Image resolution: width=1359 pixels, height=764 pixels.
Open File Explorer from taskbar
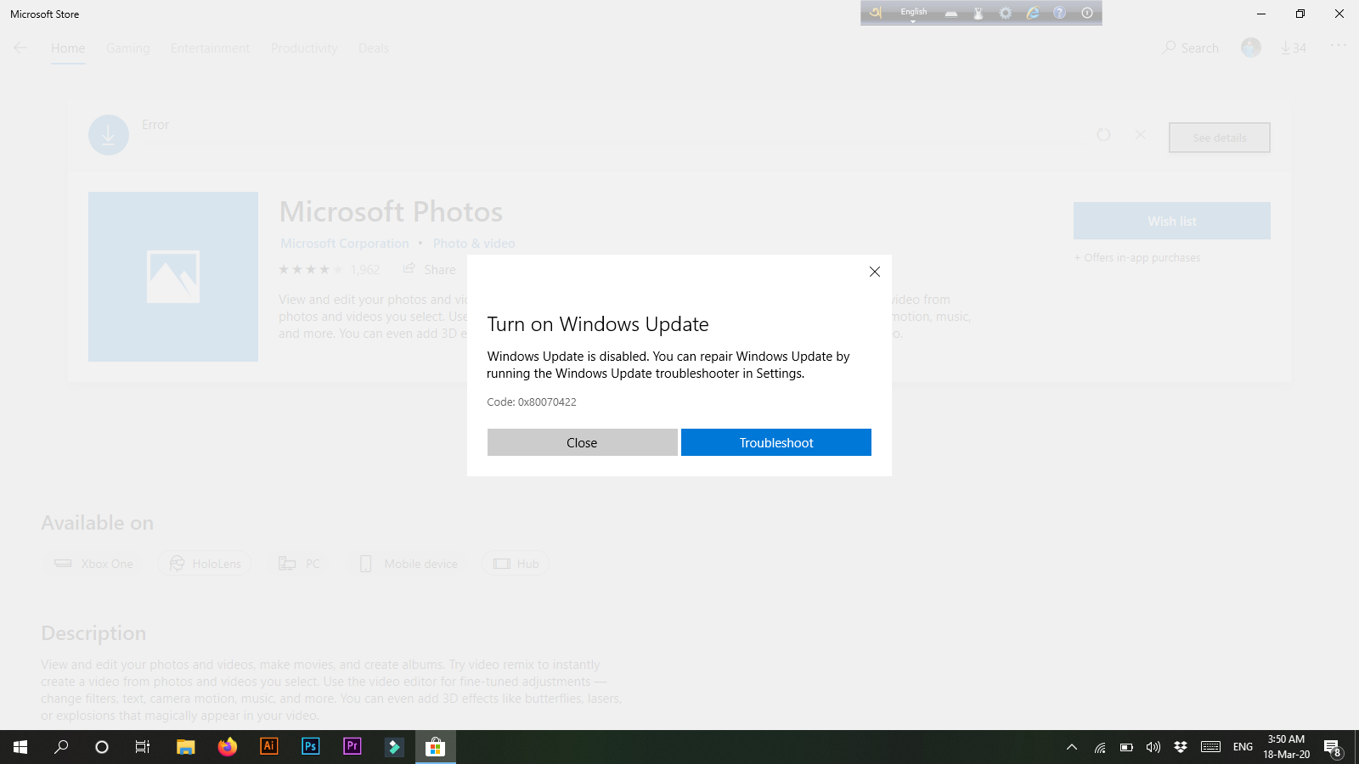185,747
